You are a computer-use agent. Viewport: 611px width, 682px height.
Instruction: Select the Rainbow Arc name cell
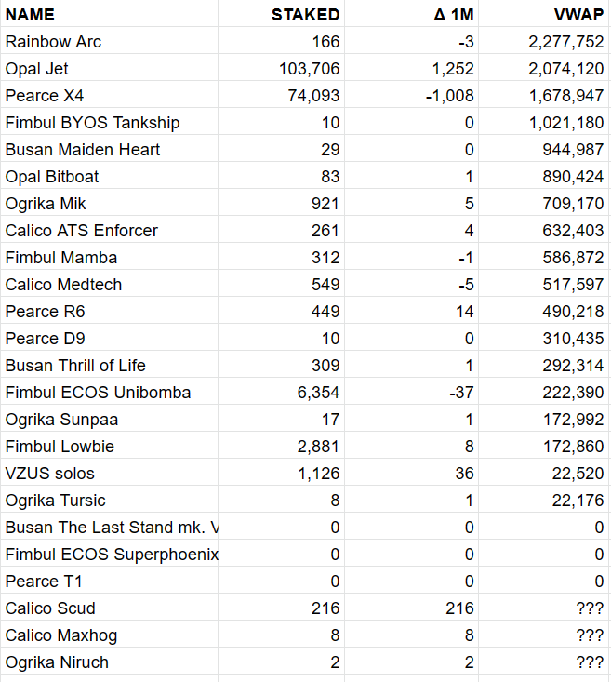tap(53, 42)
